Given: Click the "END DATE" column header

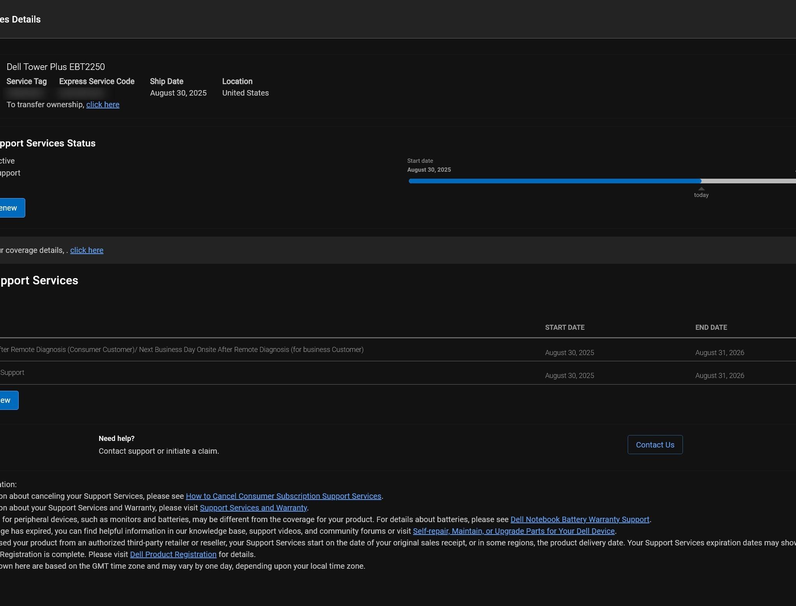Looking at the screenshot, I should point(711,327).
